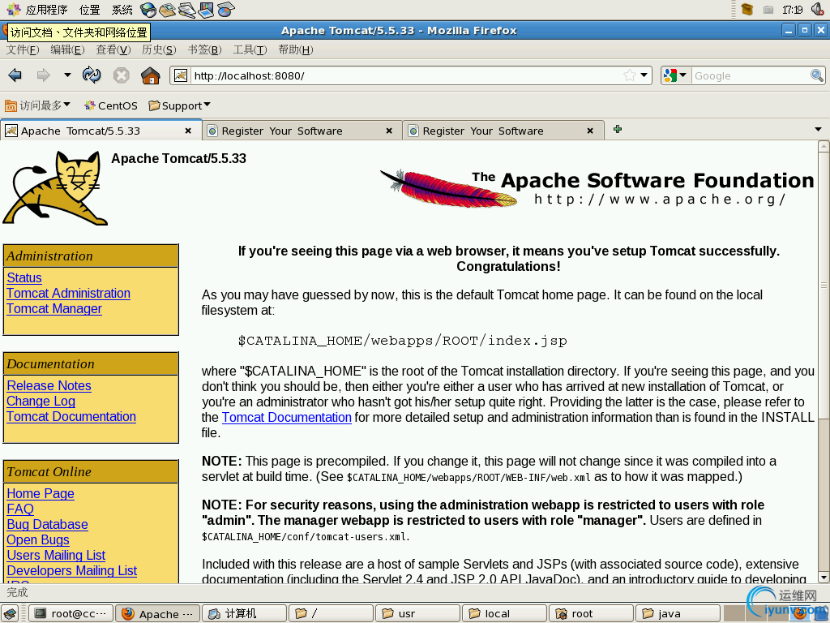Switch to the 计算机 window in the taskbar
This screenshot has width=830, height=623.
pyautogui.click(x=245, y=613)
